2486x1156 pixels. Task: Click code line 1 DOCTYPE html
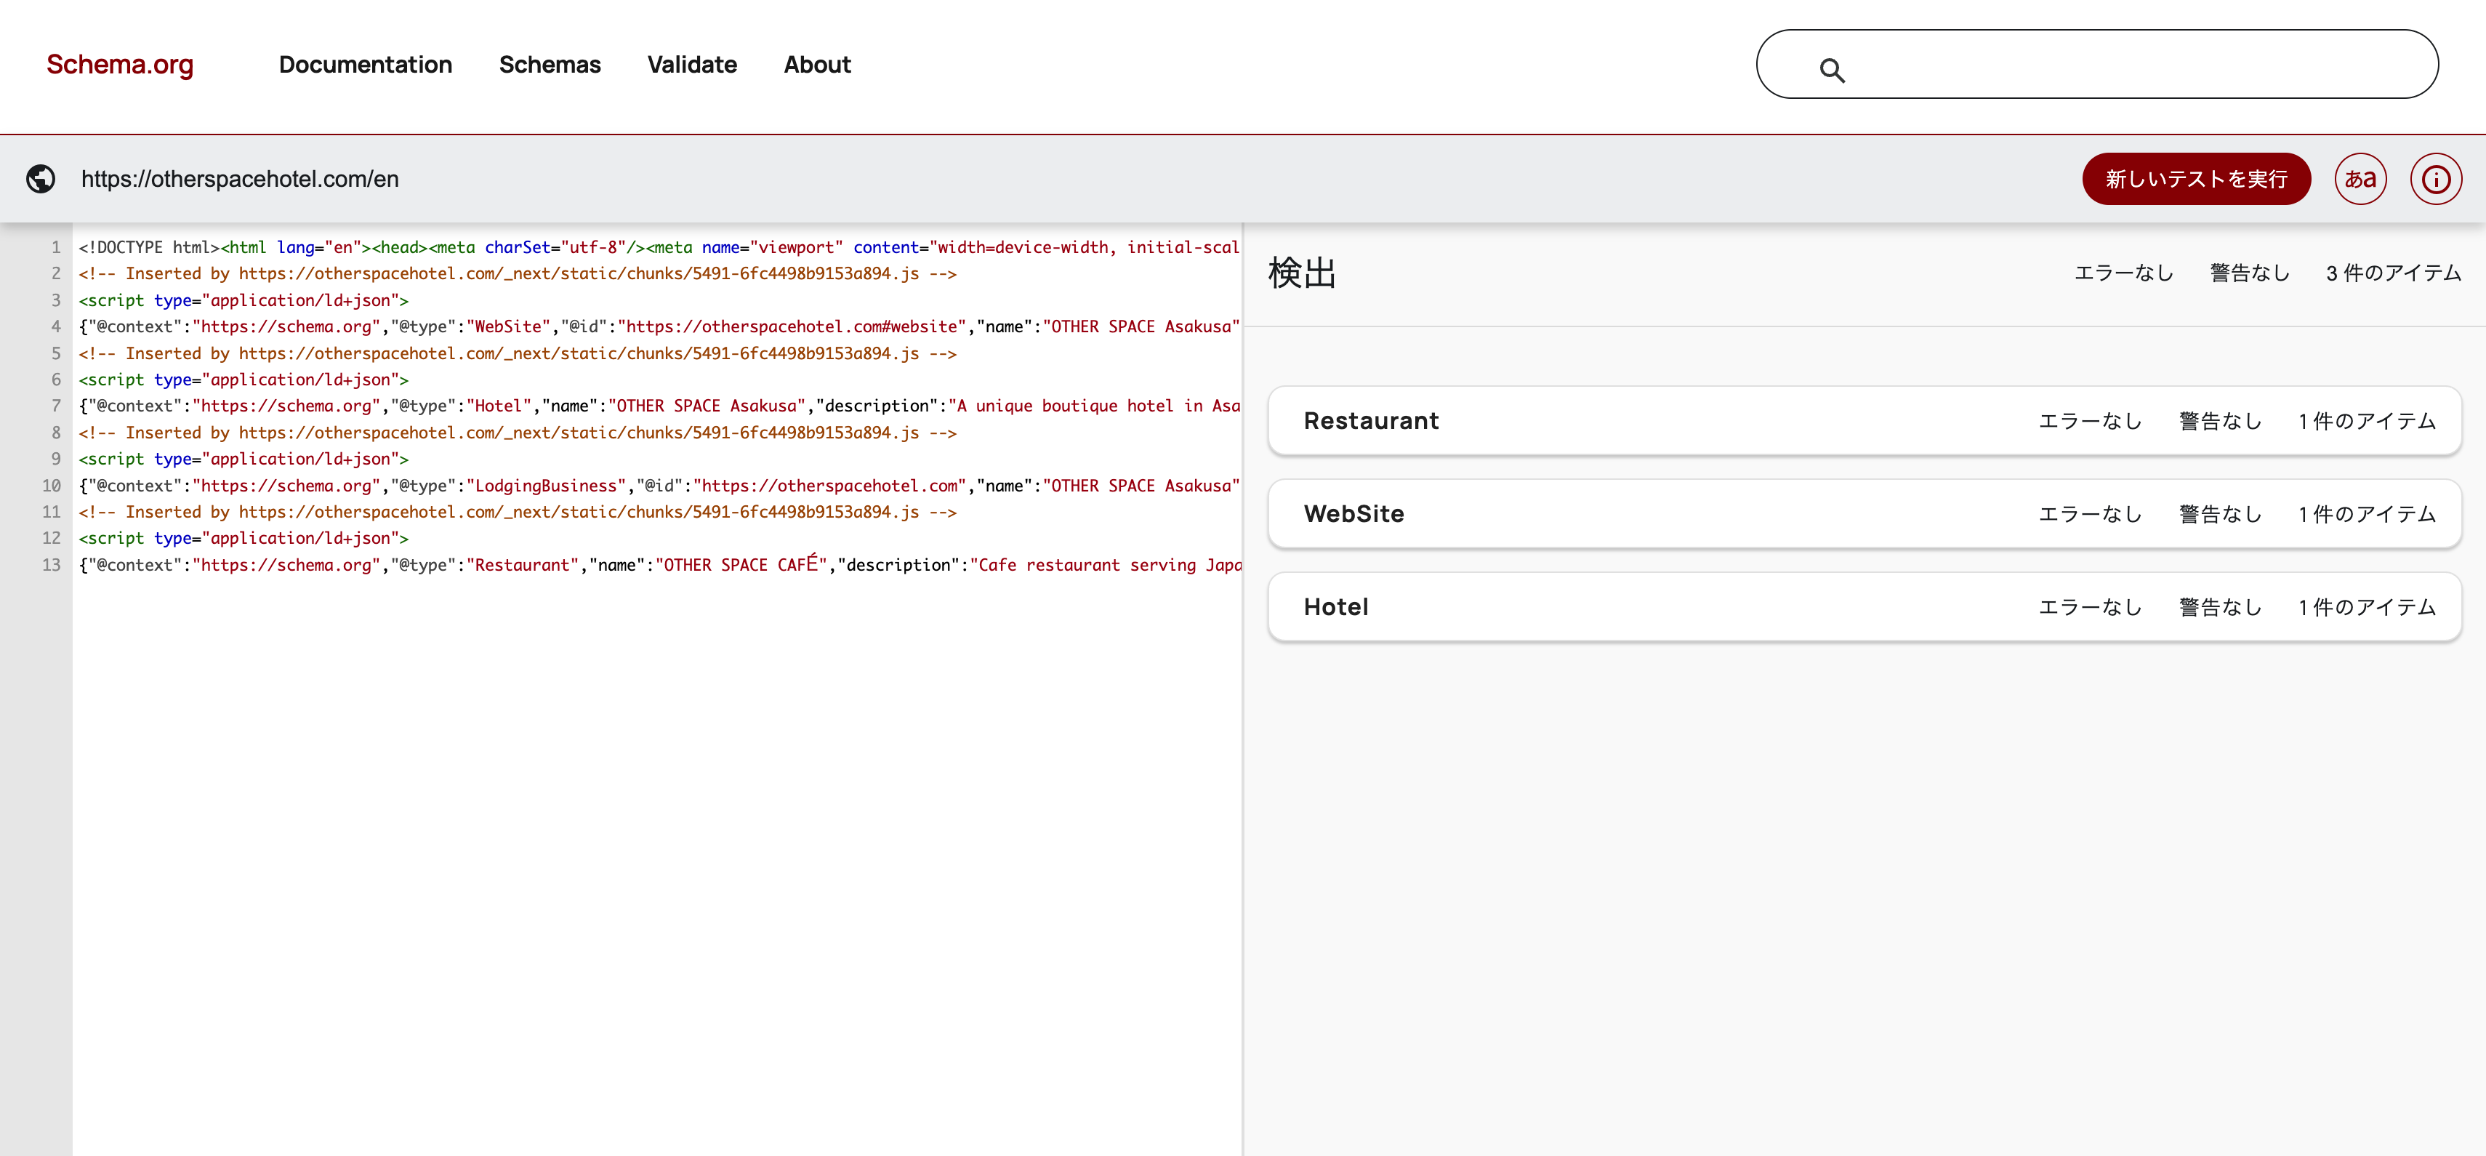(658, 247)
